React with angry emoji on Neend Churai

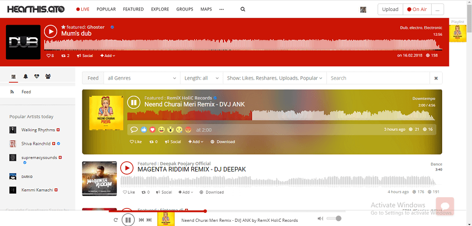[188, 130]
